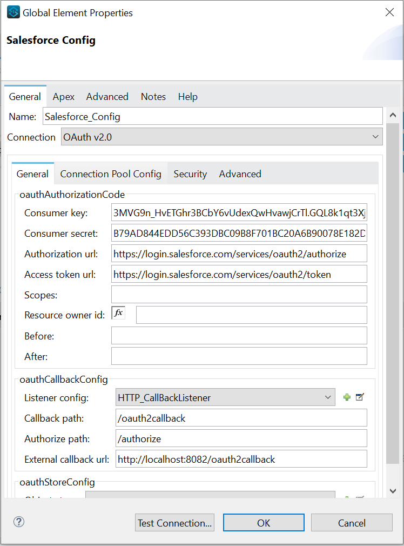Click the scrollbar down arrow

click(393, 491)
